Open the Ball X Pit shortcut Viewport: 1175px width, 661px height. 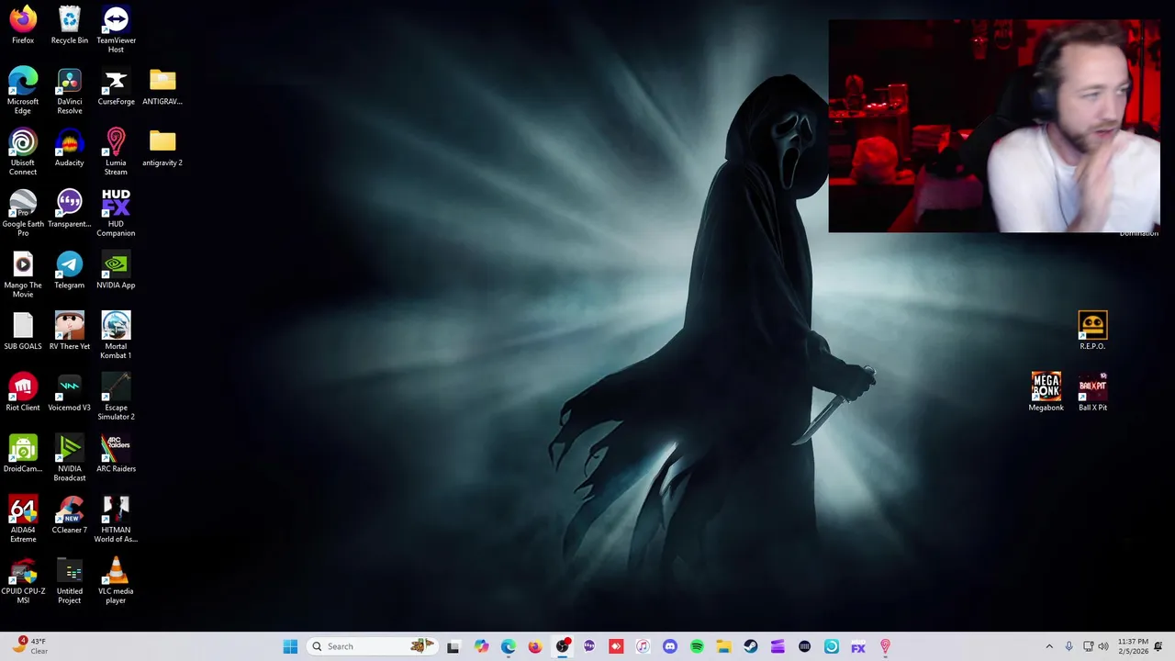click(x=1092, y=392)
